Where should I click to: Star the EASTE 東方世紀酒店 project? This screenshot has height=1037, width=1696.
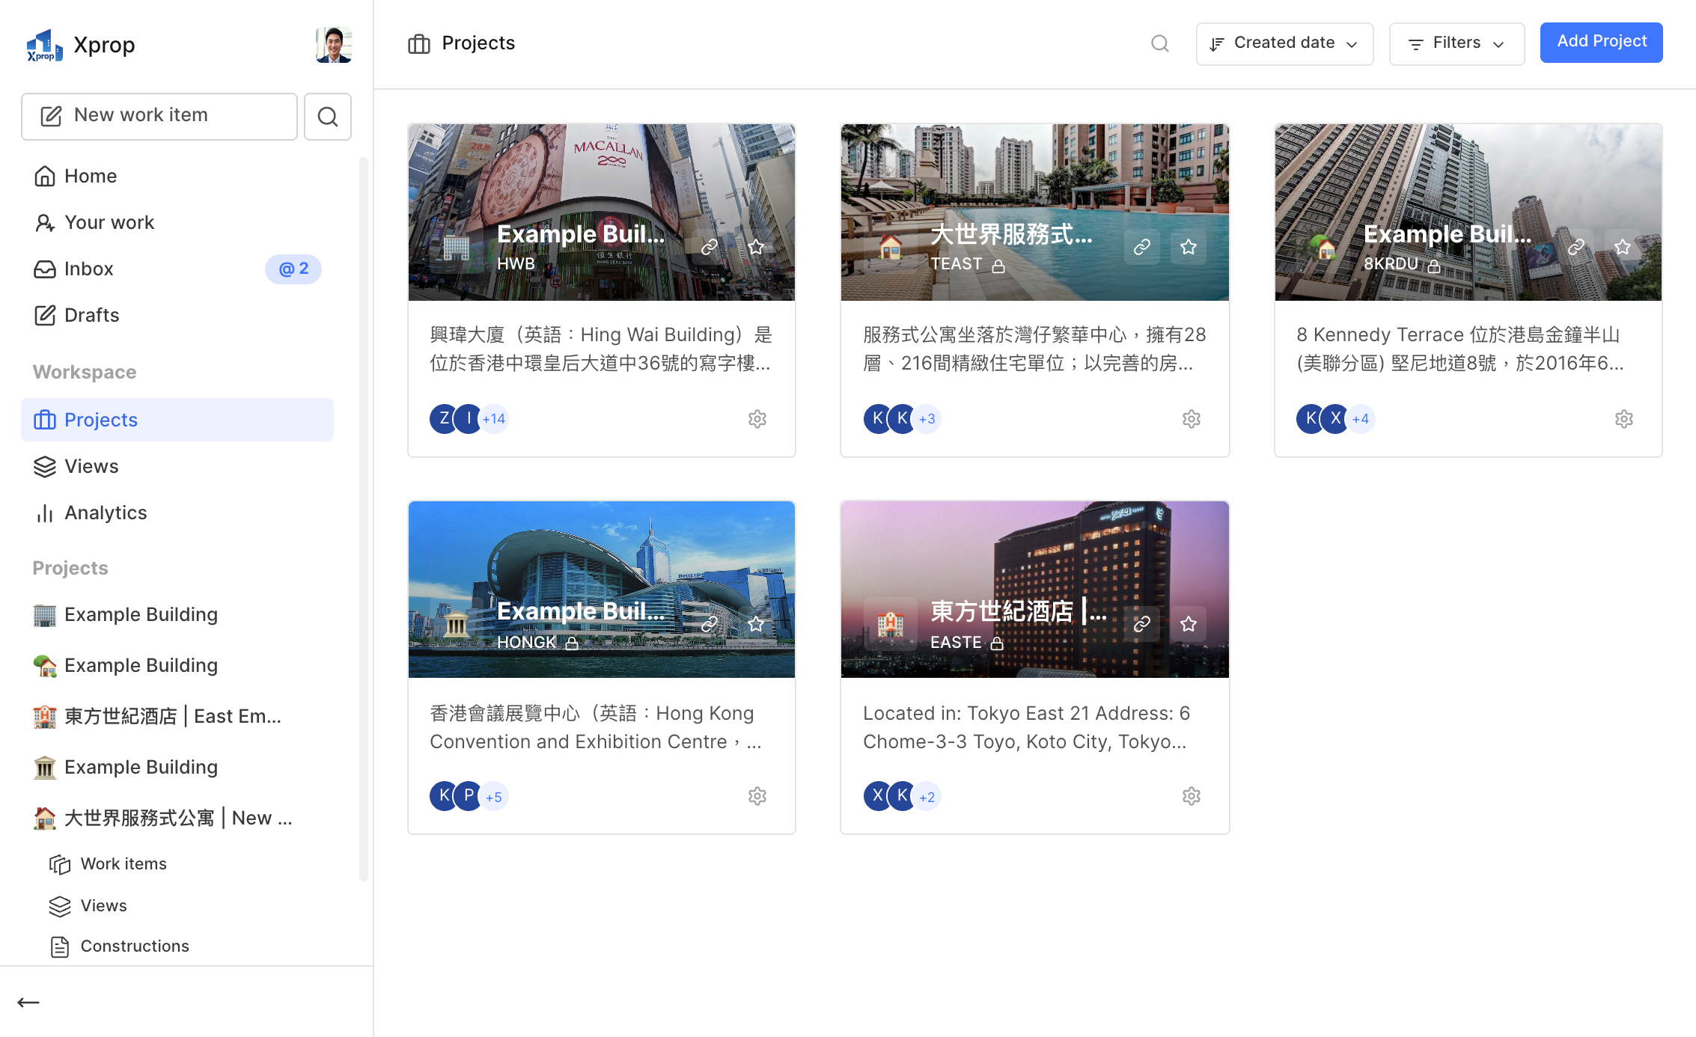[x=1189, y=624]
